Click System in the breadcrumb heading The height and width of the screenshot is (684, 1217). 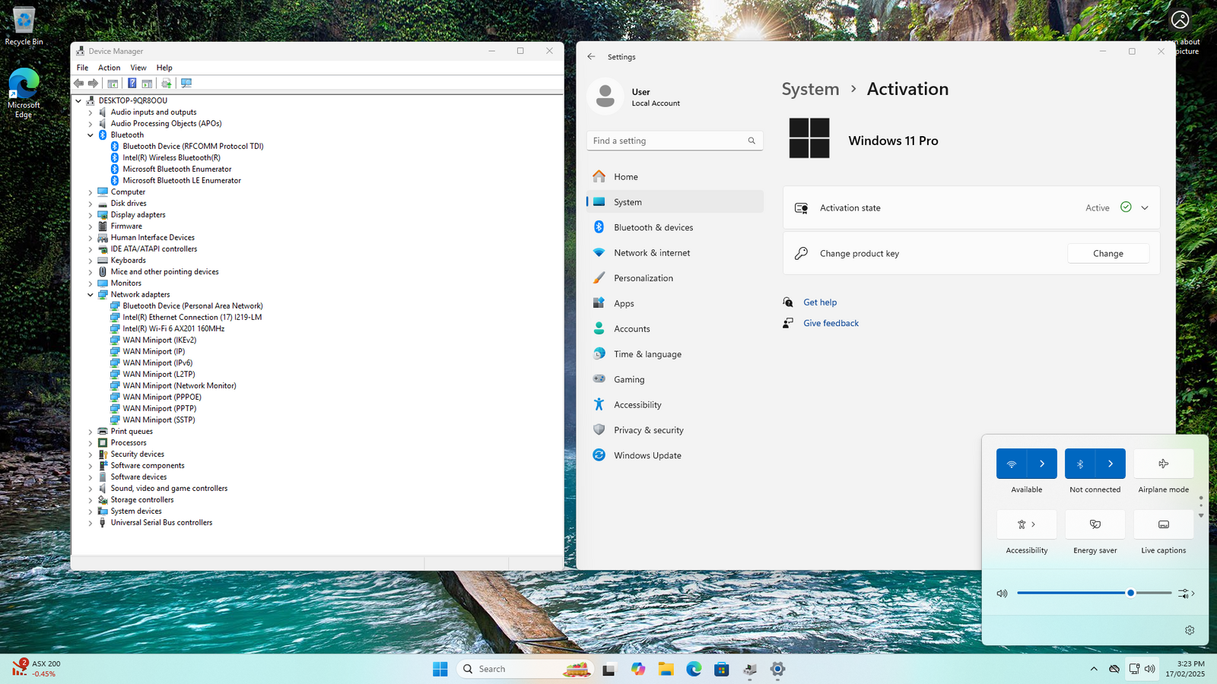pos(810,89)
